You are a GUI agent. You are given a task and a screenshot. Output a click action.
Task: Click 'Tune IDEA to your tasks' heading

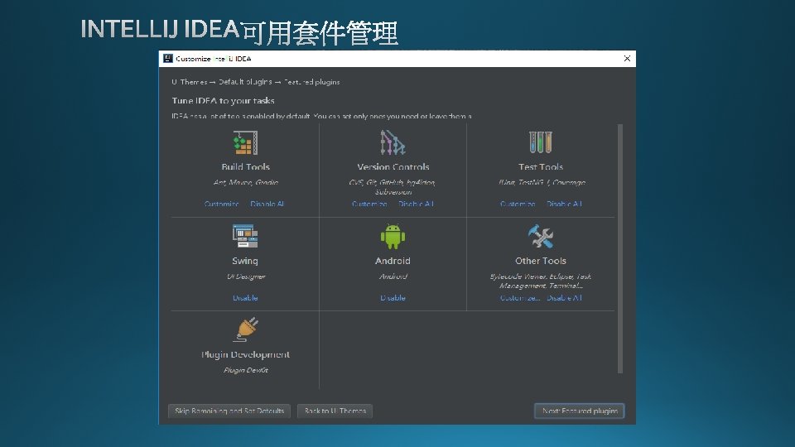coord(223,100)
